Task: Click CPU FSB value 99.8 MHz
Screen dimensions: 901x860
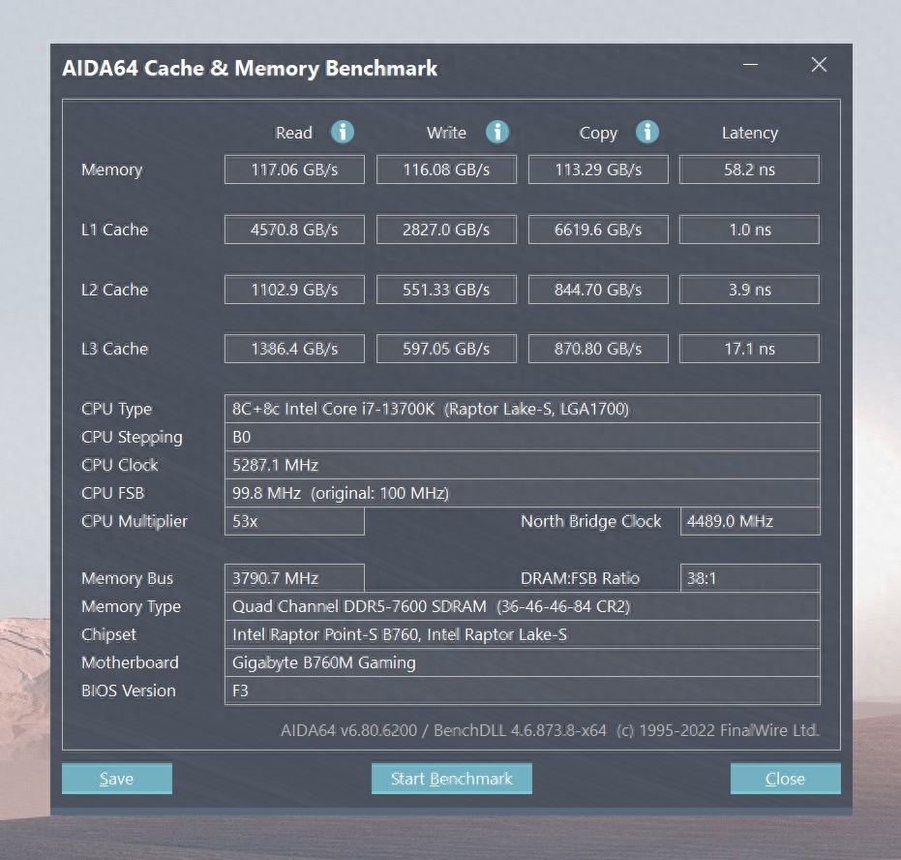Action: [523, 493]
